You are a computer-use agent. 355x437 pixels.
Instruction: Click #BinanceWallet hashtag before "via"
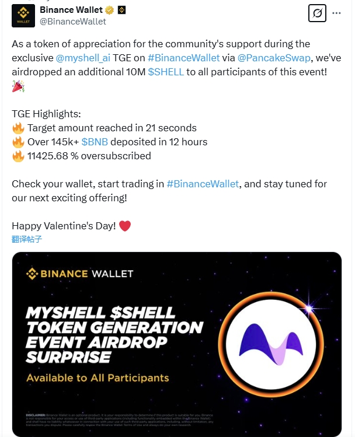click(x=183, y=58)
